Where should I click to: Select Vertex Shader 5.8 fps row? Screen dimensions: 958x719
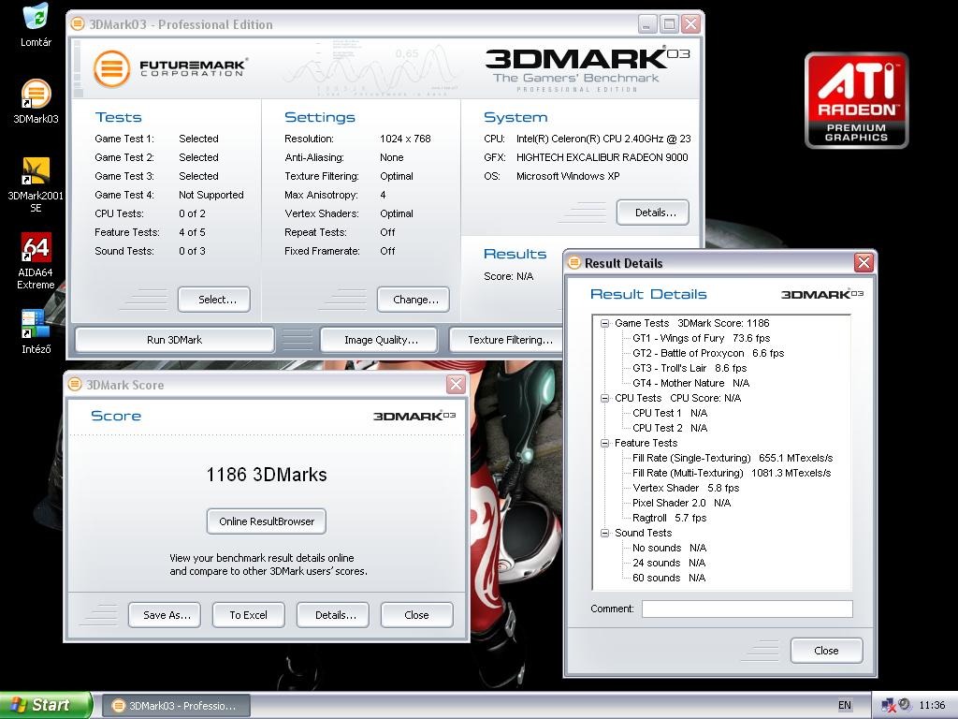coord(686,488)
